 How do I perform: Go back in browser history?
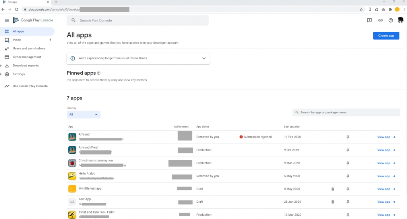(x=3, y=10)
